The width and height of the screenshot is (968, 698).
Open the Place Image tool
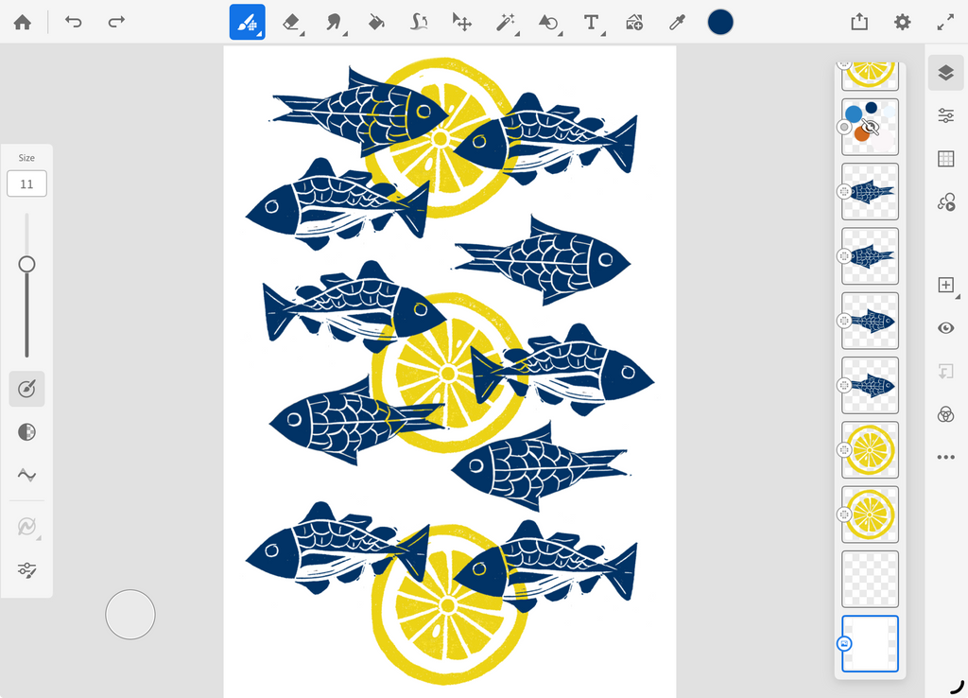coord(634,23)
